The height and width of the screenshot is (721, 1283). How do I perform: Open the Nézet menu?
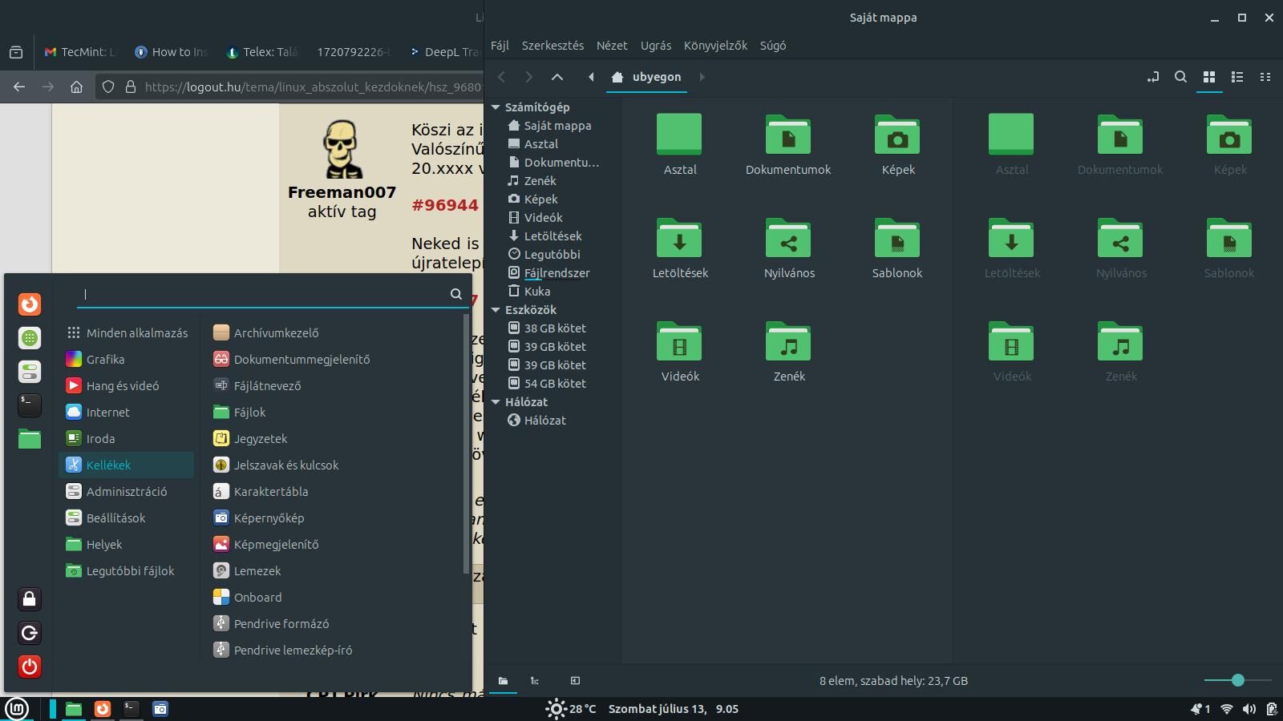point(612,46)
